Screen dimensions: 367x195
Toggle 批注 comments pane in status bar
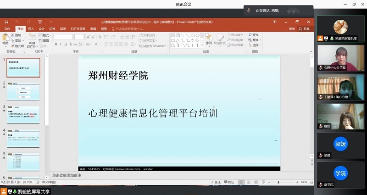point(229,182)
